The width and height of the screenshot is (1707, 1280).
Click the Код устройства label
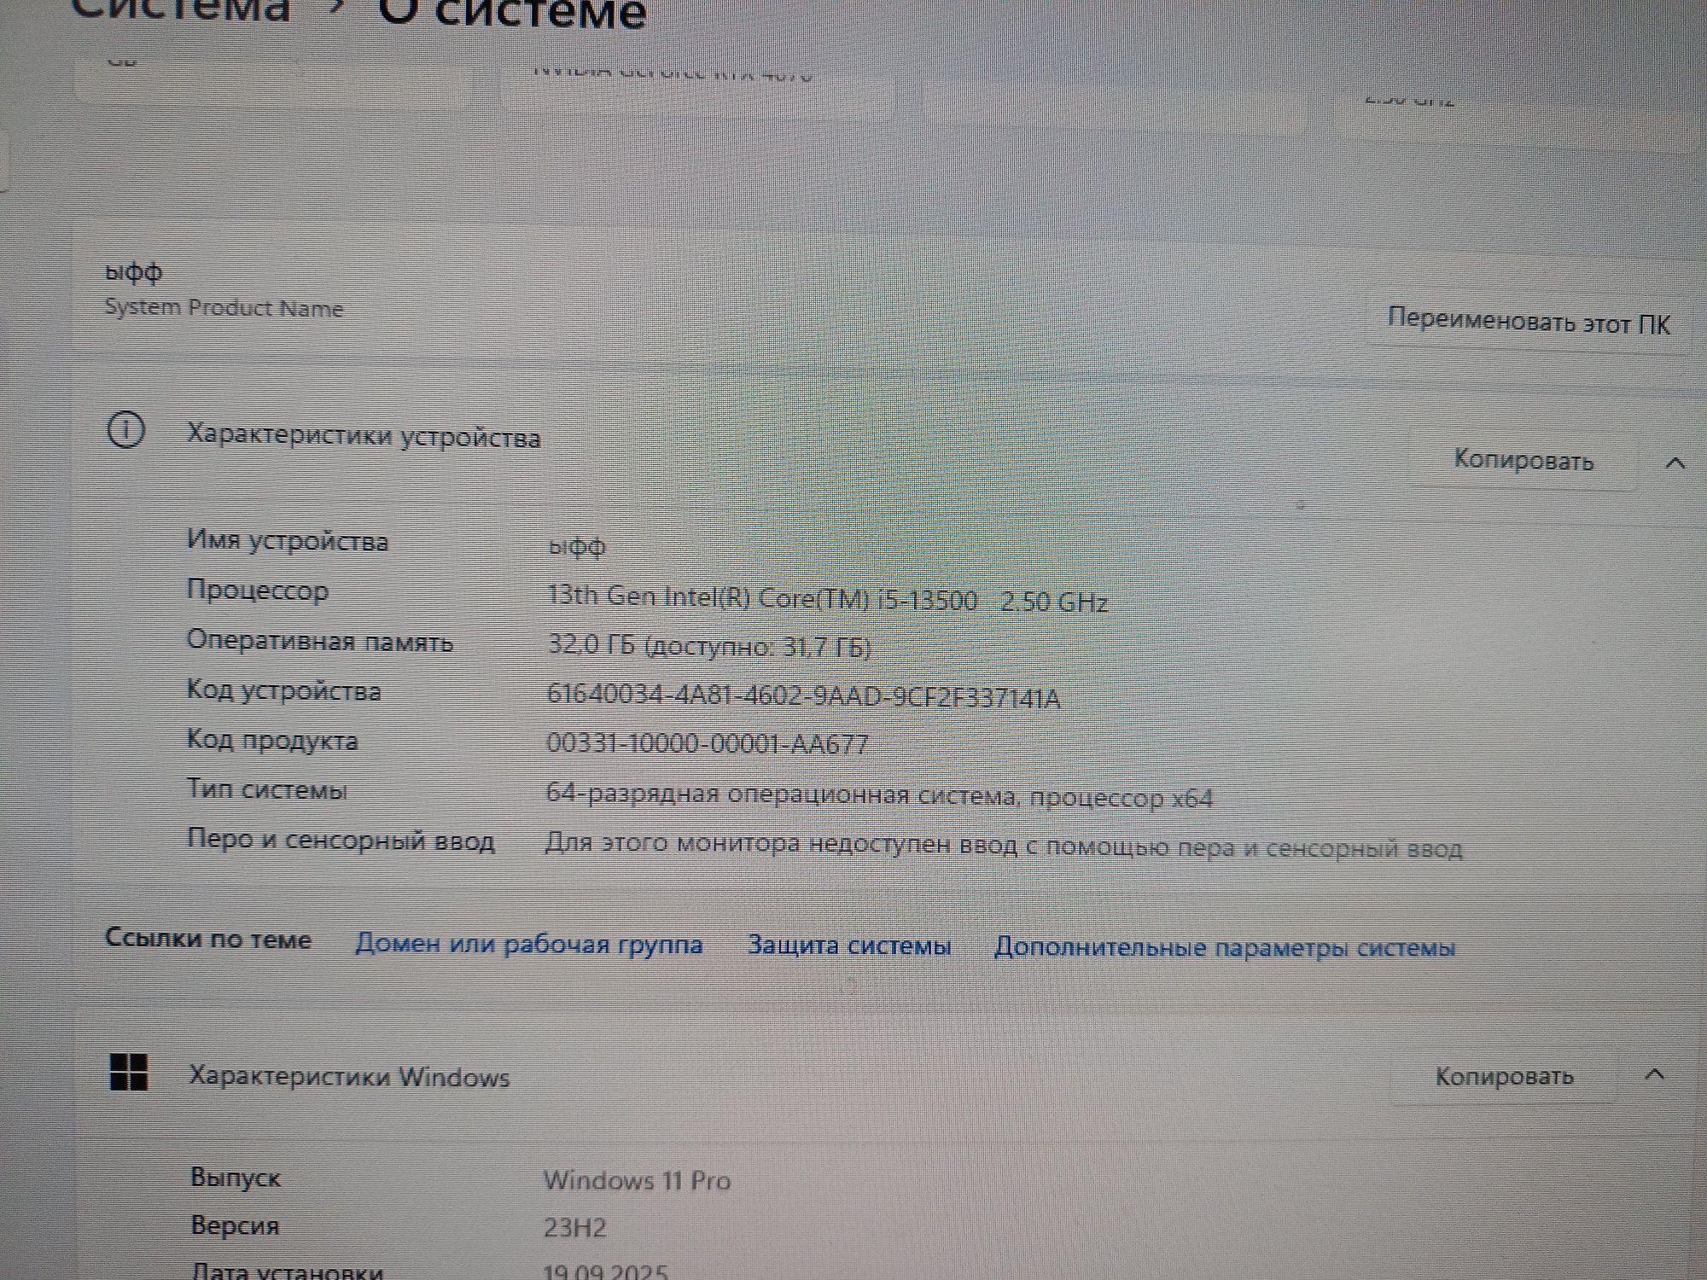(x=284, y=690)
